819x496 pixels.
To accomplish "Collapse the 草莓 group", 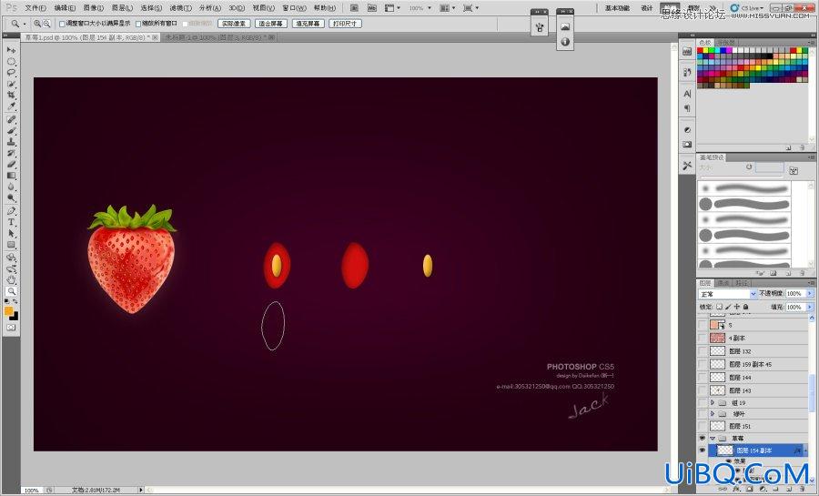I will (x=713, y=438).
